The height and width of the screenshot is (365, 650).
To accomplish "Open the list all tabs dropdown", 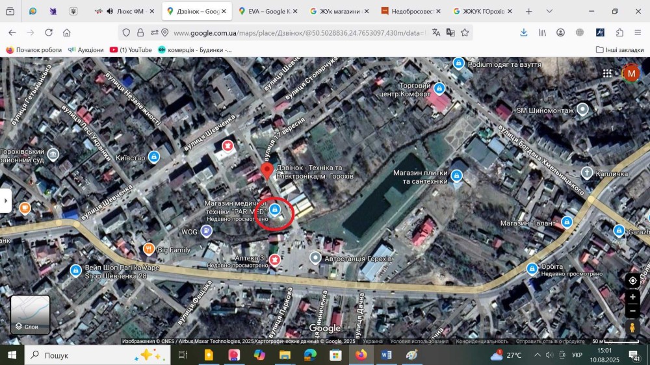I will [549, 12].
